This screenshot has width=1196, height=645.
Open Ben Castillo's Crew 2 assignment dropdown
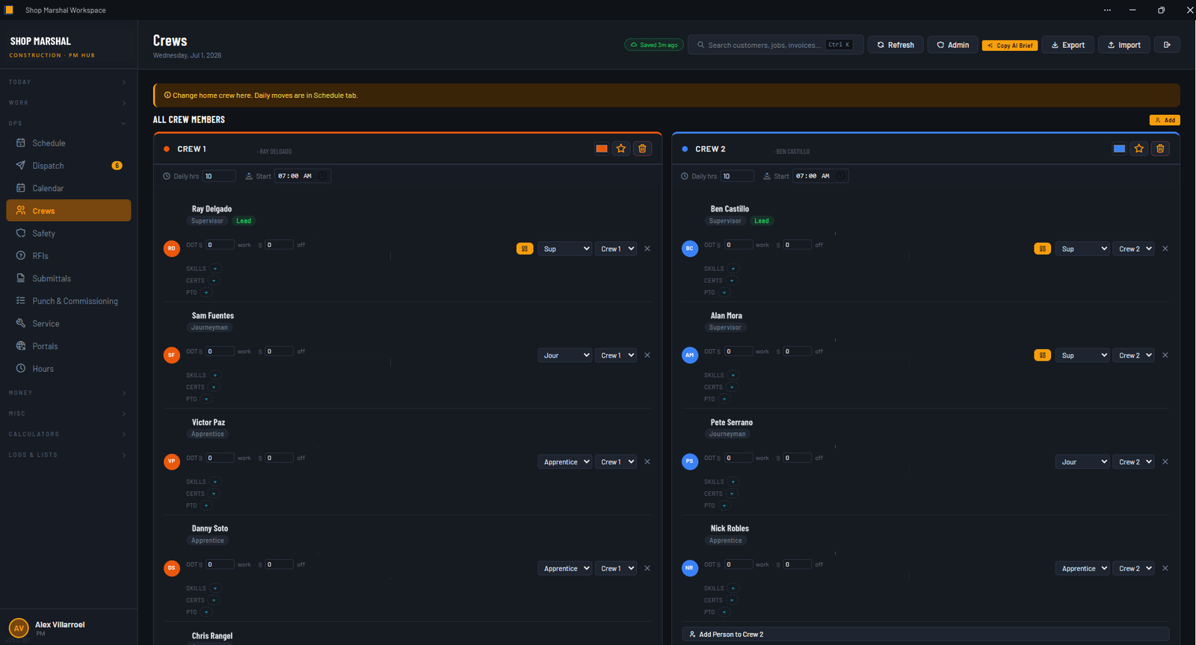pyautogui.click(x=1134, y=249)
